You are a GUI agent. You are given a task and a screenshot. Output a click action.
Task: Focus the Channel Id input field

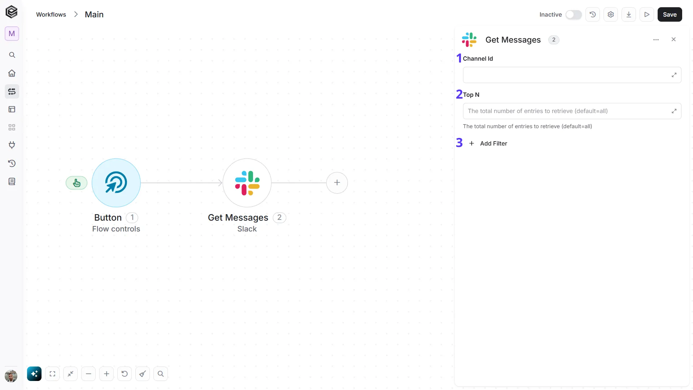(572, 75)
